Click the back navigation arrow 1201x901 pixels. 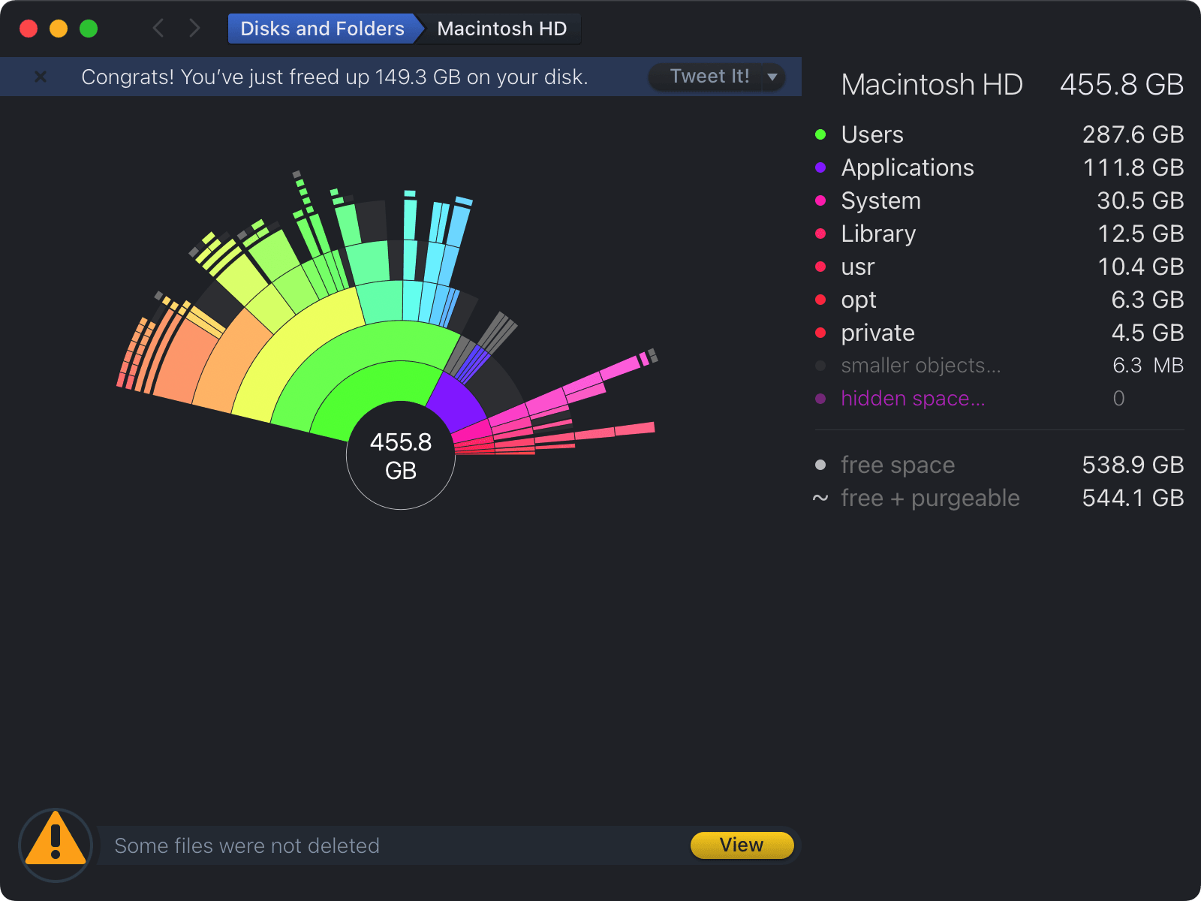(x=158, y=29)
